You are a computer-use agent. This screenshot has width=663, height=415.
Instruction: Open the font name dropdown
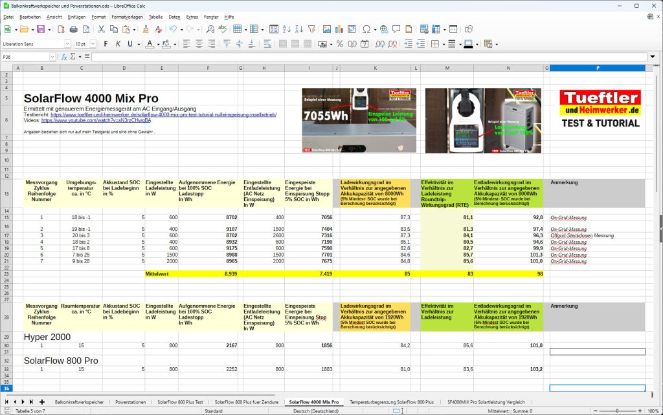click(x=67, y=44)
